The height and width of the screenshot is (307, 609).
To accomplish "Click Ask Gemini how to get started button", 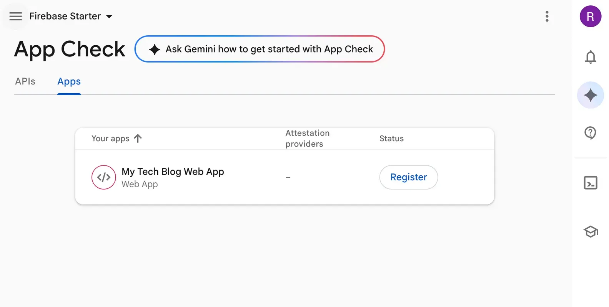I will tap(260, 49).
